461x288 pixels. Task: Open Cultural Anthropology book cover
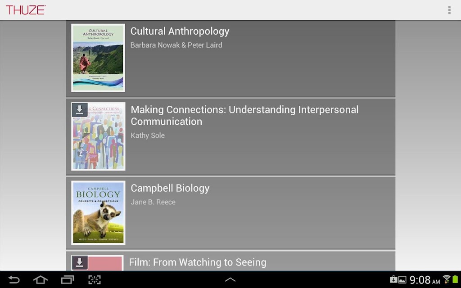pyautogui.click(x=98, y=58)
